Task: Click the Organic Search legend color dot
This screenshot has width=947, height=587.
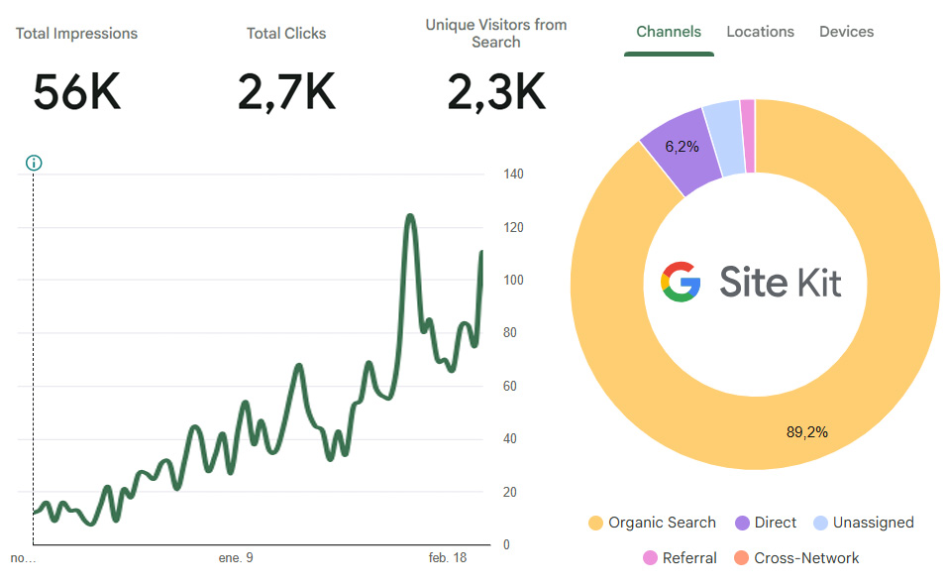Action: click(x=595, y=523)
